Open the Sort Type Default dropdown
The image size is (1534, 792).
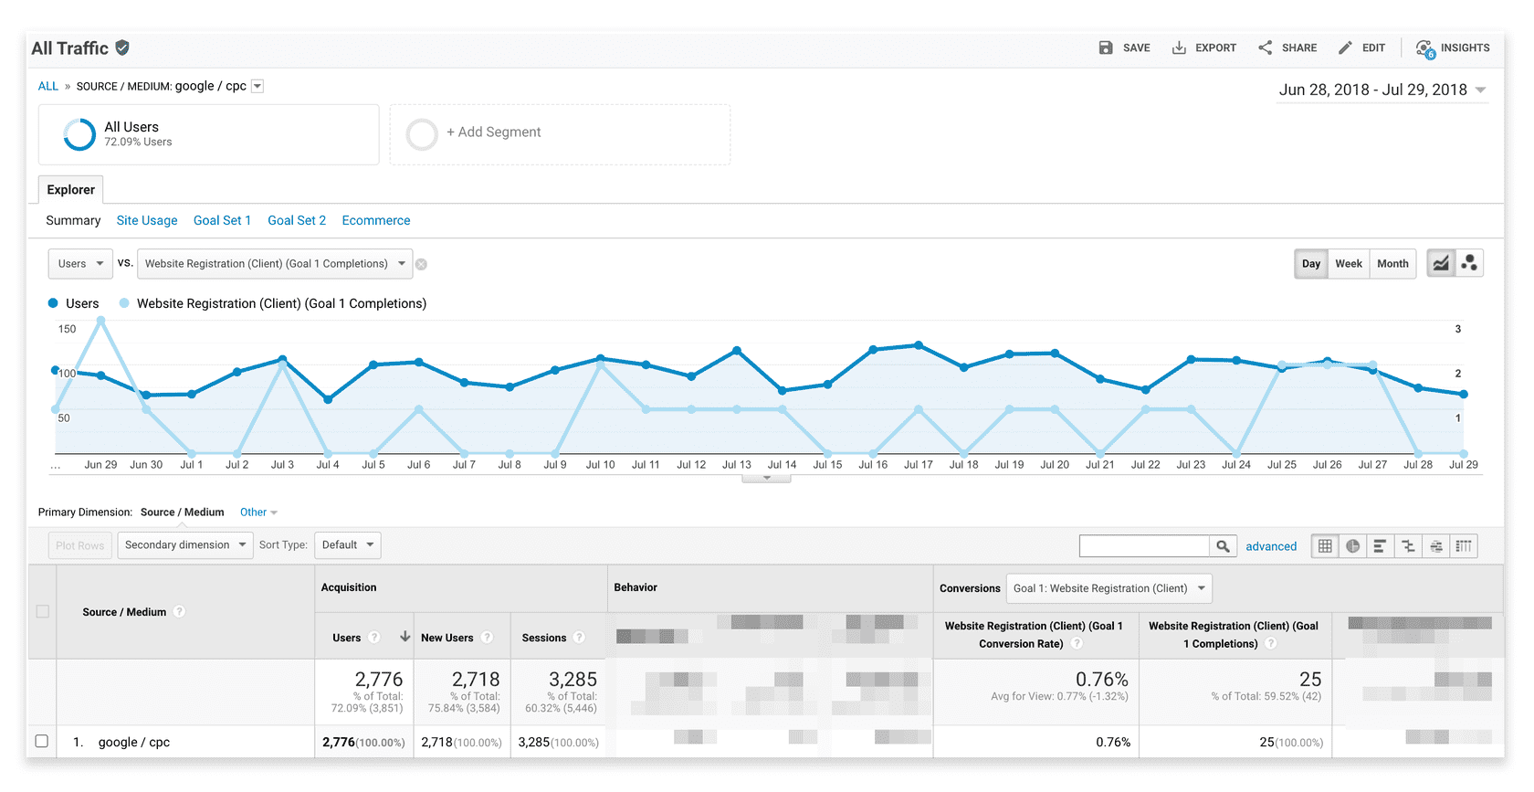(348, 545)
